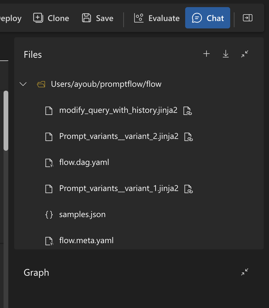Click link icon beside Prompt_variants__variant_2.jinja2
The height and width of the screenshot is (308, 269).
coord(188,137)
